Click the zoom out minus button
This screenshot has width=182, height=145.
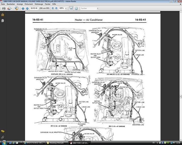[53, 8]
